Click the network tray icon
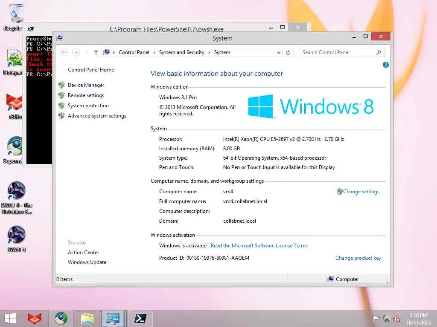This screenshot has height=327, width=437. (x=387, y=318)
